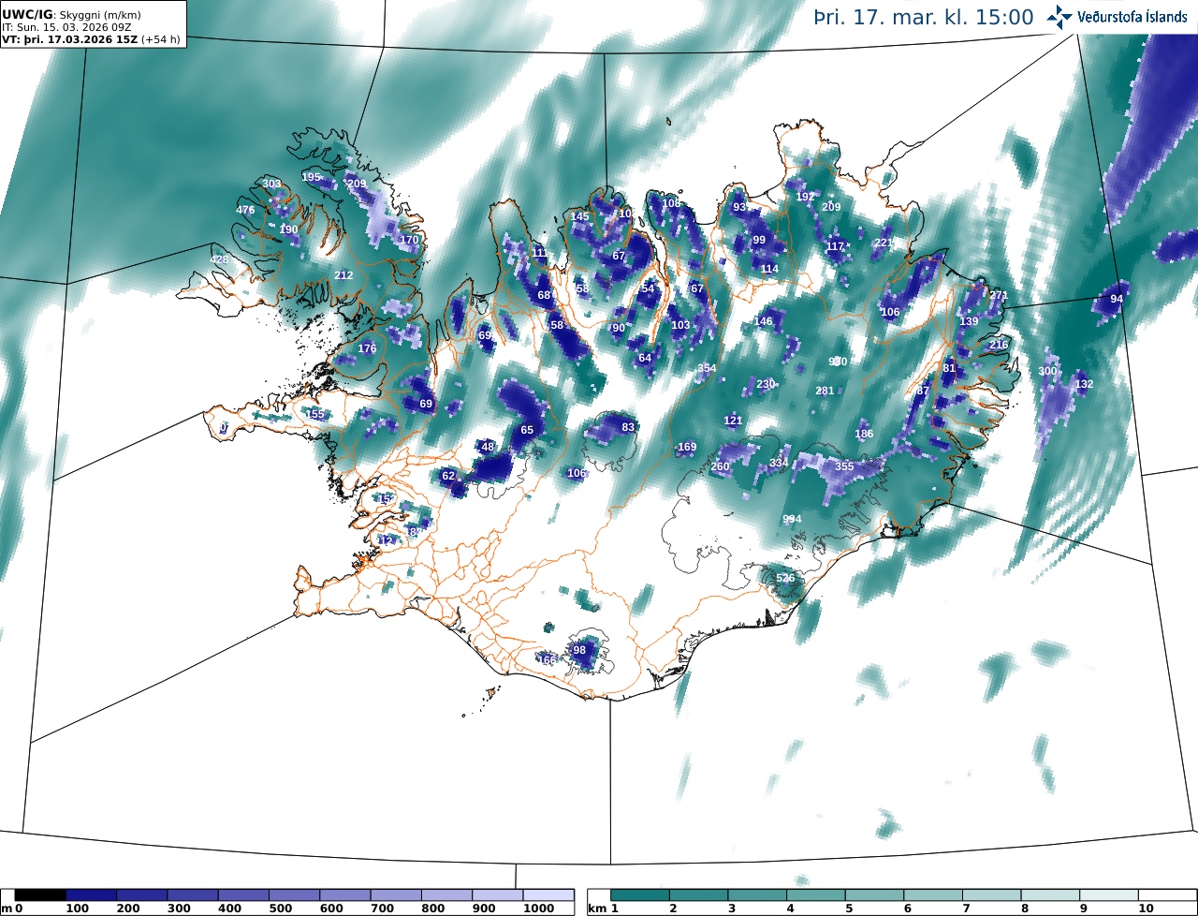Click visibility value 186 on the map

(x=864, y=434)
